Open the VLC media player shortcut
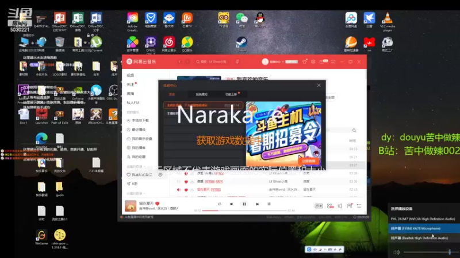The width and height of the screenshot is (460, 258). point(387,22)
